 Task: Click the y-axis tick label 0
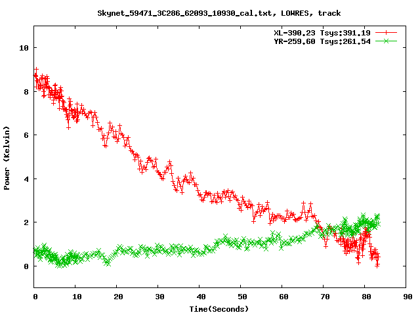[x=26, y=266]
